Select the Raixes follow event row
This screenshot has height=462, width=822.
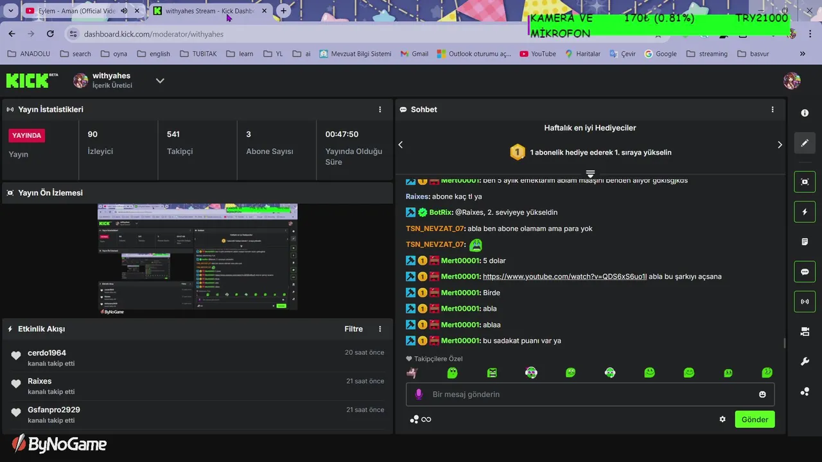click(x=197, y=386)
